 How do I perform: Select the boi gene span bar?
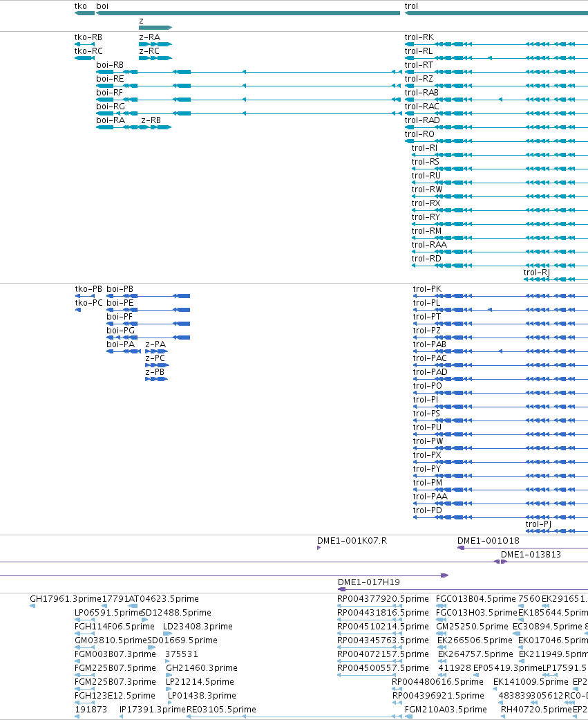(248, 13)
